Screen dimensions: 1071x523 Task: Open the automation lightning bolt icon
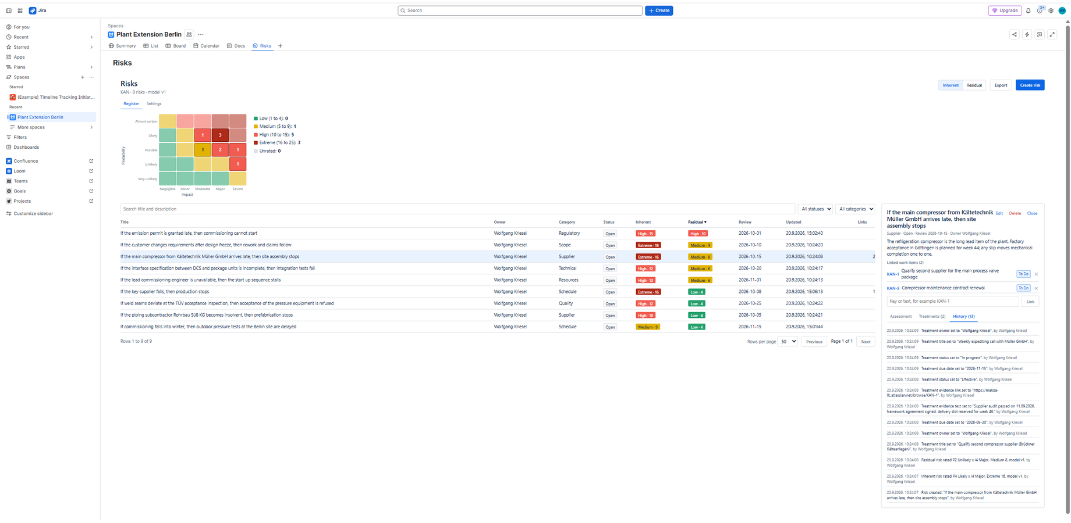coord(1027,34)
